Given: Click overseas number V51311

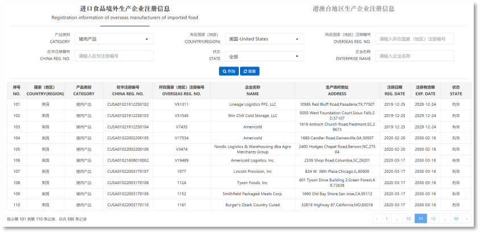Looking at the screenshot, I should pos(181,105).
